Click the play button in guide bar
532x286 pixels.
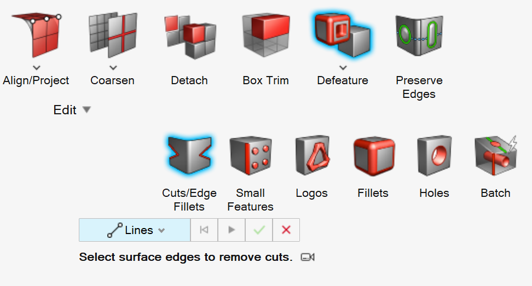tap(232, 230)
